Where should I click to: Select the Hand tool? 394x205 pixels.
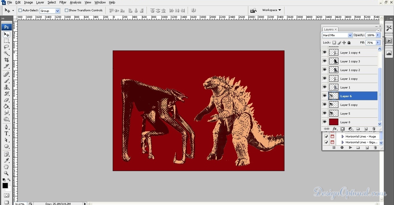pyautogui.click(x=6, y=167)
